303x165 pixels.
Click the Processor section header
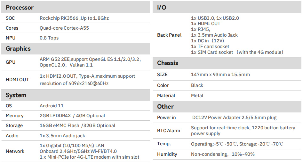click(76, 7)
